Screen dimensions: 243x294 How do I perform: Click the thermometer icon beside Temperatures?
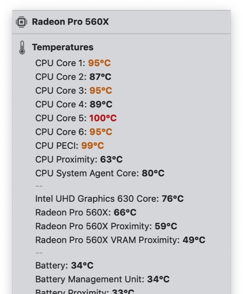(22, 48)
